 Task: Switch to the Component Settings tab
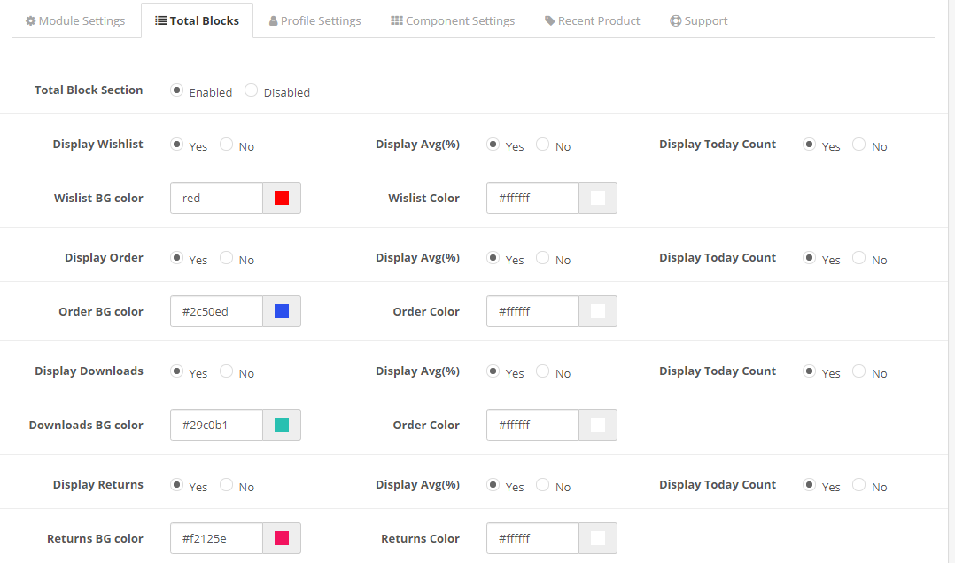(453, 20)
